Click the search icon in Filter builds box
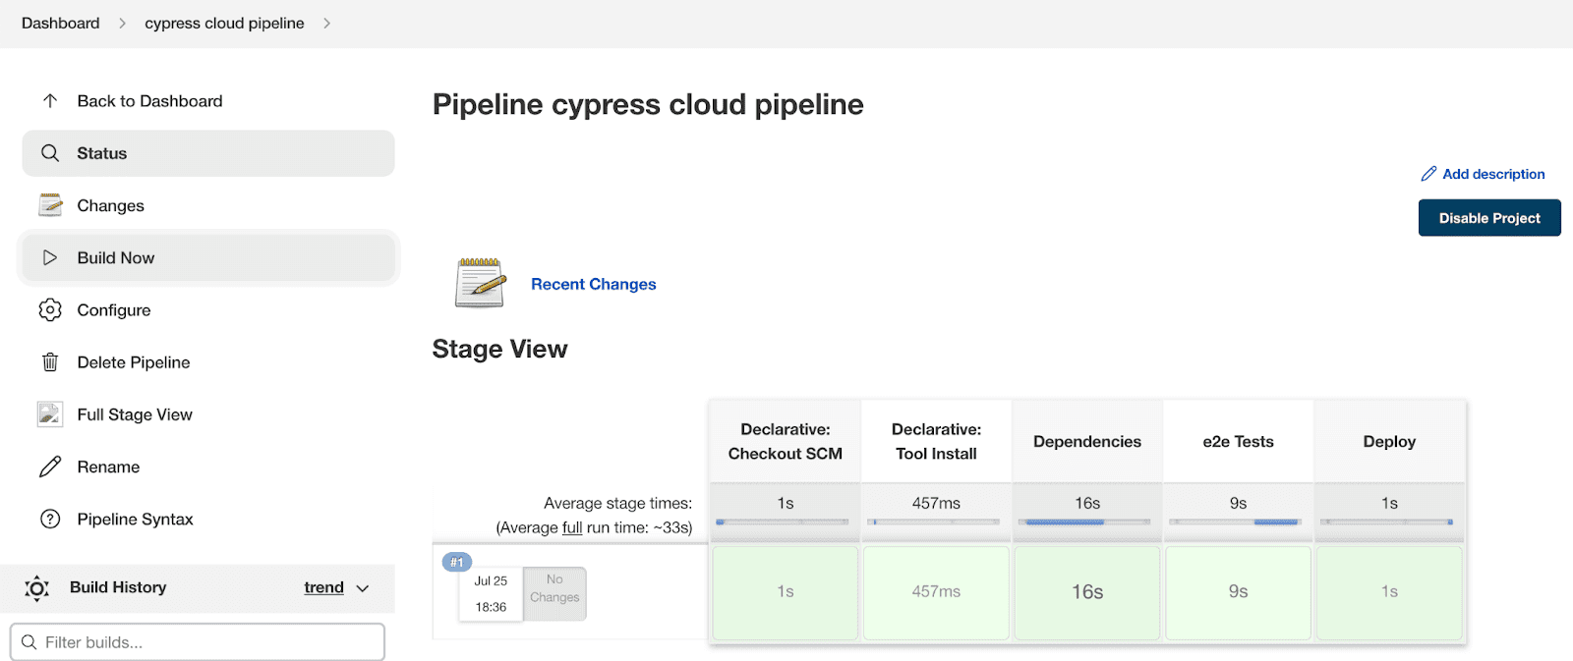This screenshot has width=1573, height=661. pos(29,642)
